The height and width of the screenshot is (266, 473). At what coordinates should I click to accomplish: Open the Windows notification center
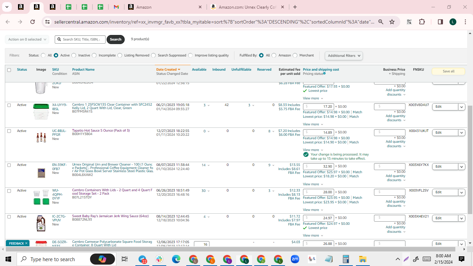(462, 259)
